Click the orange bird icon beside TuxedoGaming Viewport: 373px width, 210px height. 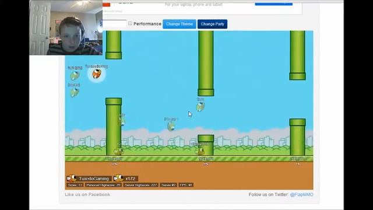[x=71, y=178]
